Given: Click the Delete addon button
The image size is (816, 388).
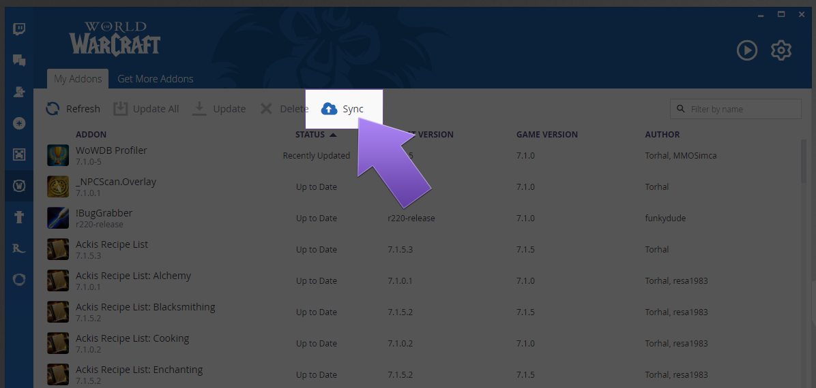Looking at the screenshot, I should point(284,108).
